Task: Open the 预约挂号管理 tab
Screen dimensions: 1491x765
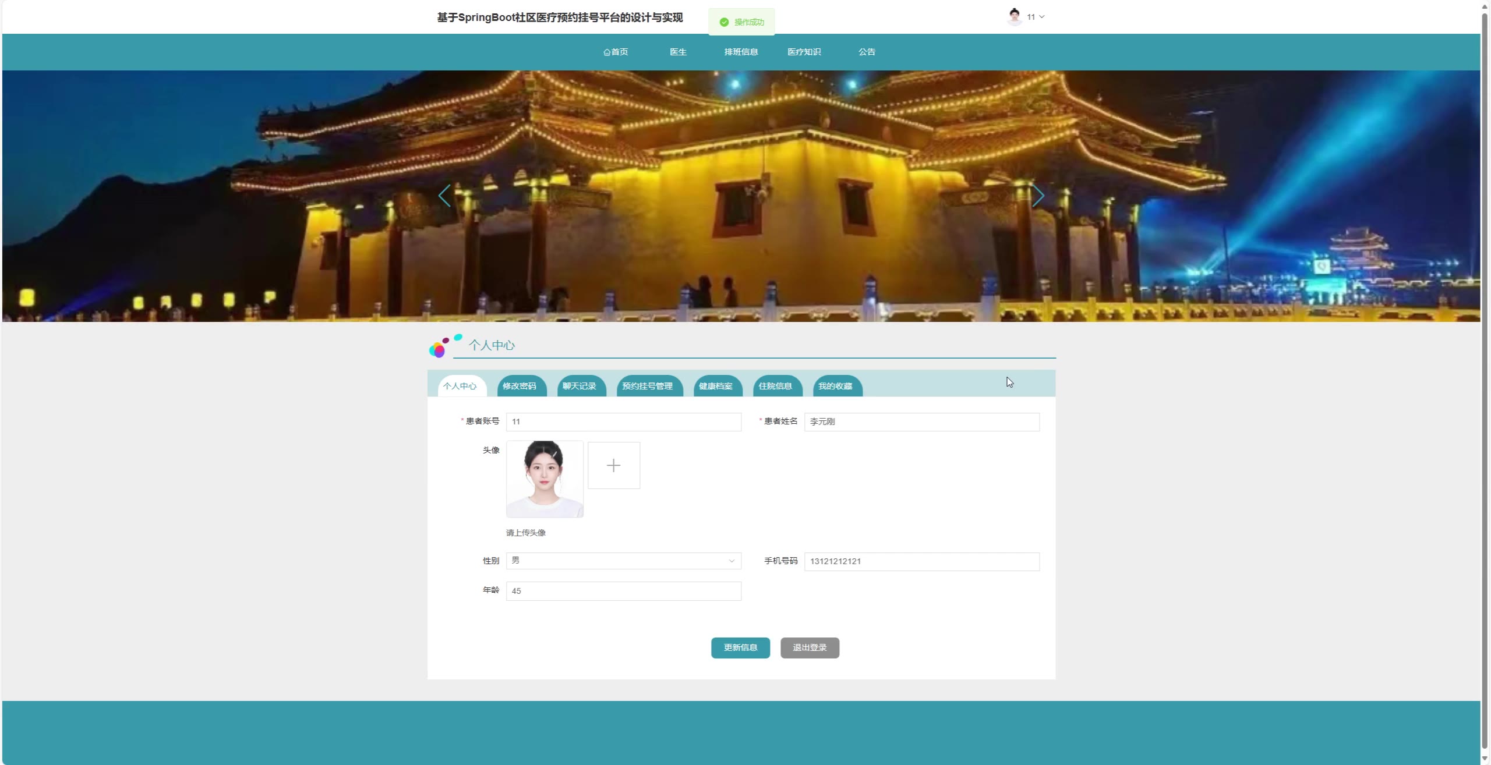Action: click(x=647, y=386)
